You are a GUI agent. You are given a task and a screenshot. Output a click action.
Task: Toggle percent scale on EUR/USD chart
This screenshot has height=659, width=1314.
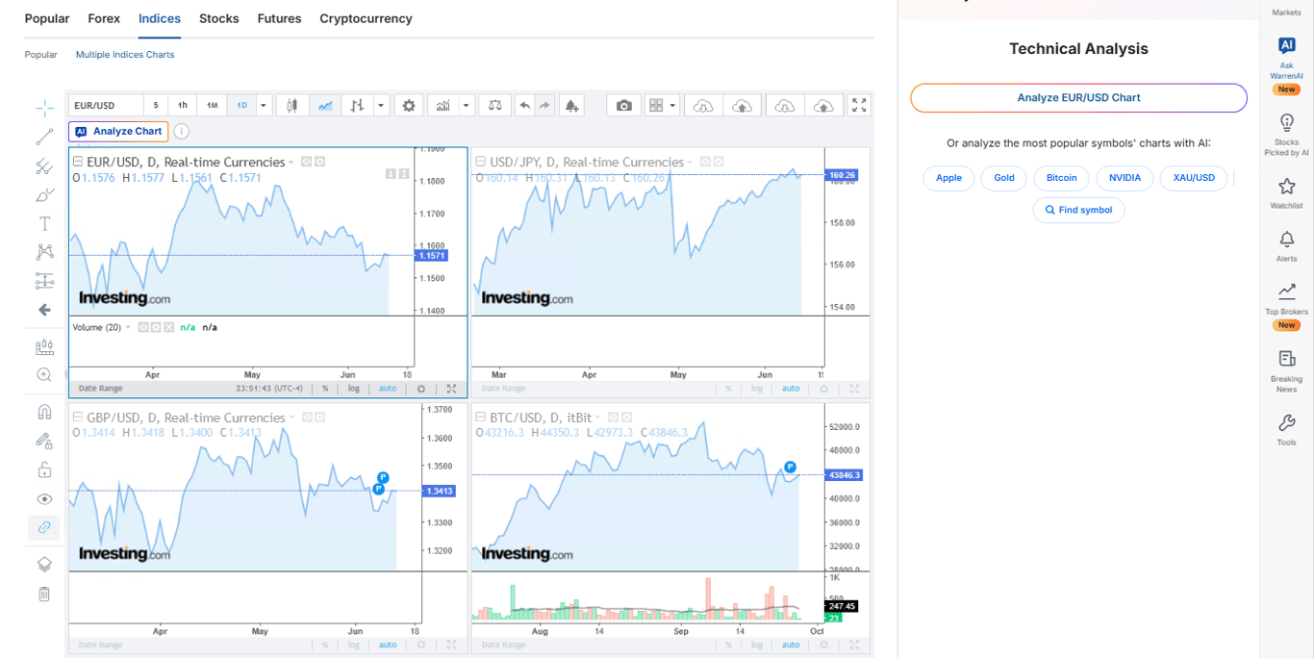click(x=325, y=389)
